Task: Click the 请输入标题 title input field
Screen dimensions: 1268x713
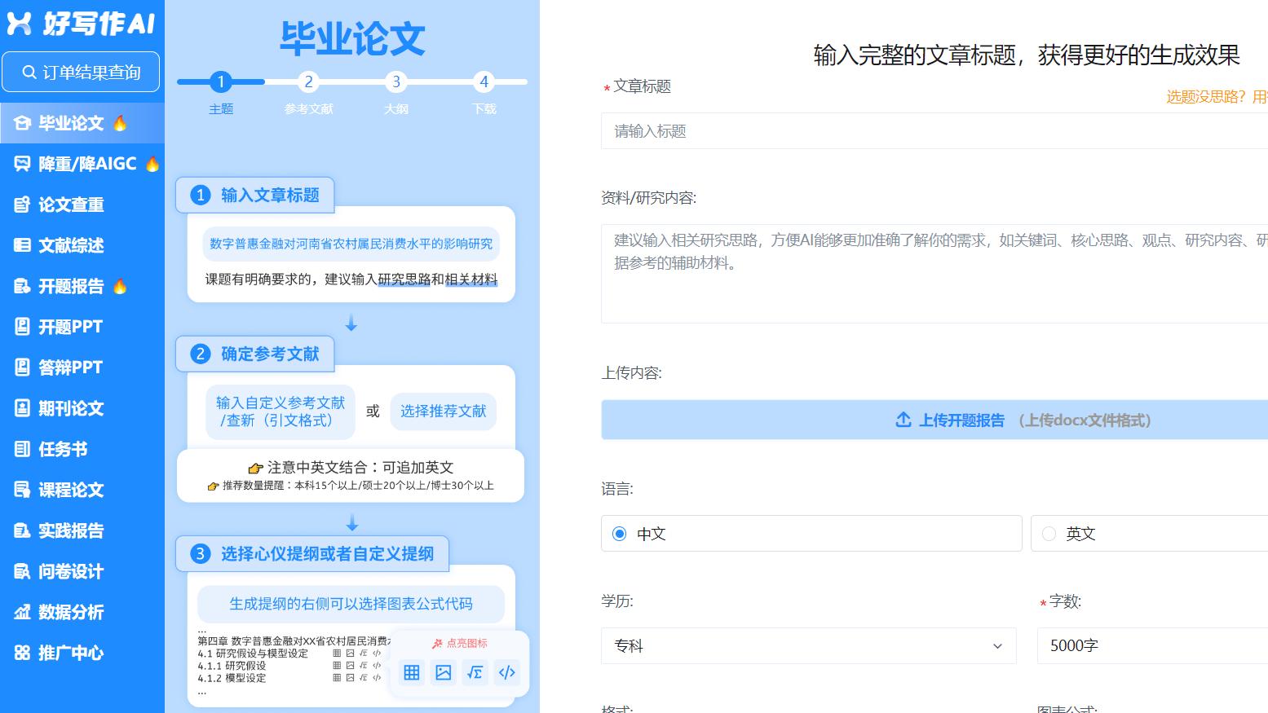Action: tap(930, 131)
